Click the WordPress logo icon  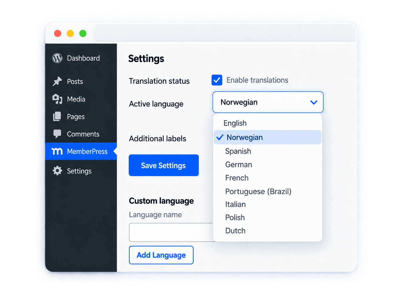57,58
